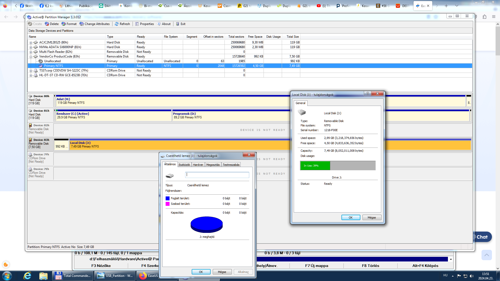Open the Hardver tab
The height and width of the screenshot is (281, 500).
click(x=198, y=165)
